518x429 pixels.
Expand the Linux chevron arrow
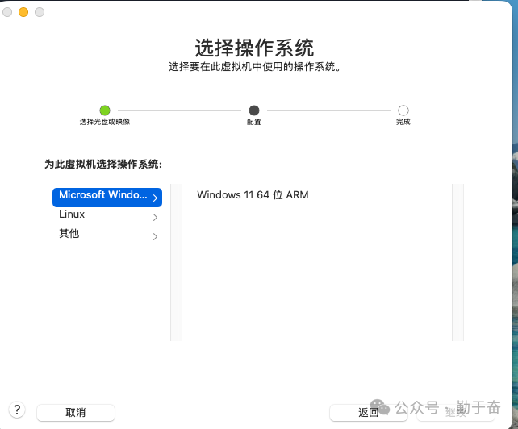tap(155, 217)
